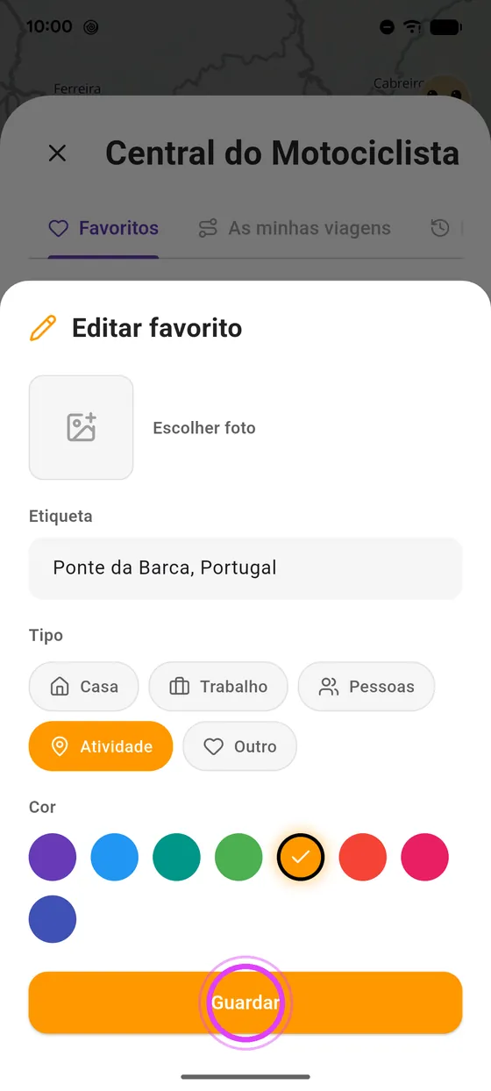Click the history clock icon tab
Viewport: 491px width, 1091px height.
click(x=440, y=228)
